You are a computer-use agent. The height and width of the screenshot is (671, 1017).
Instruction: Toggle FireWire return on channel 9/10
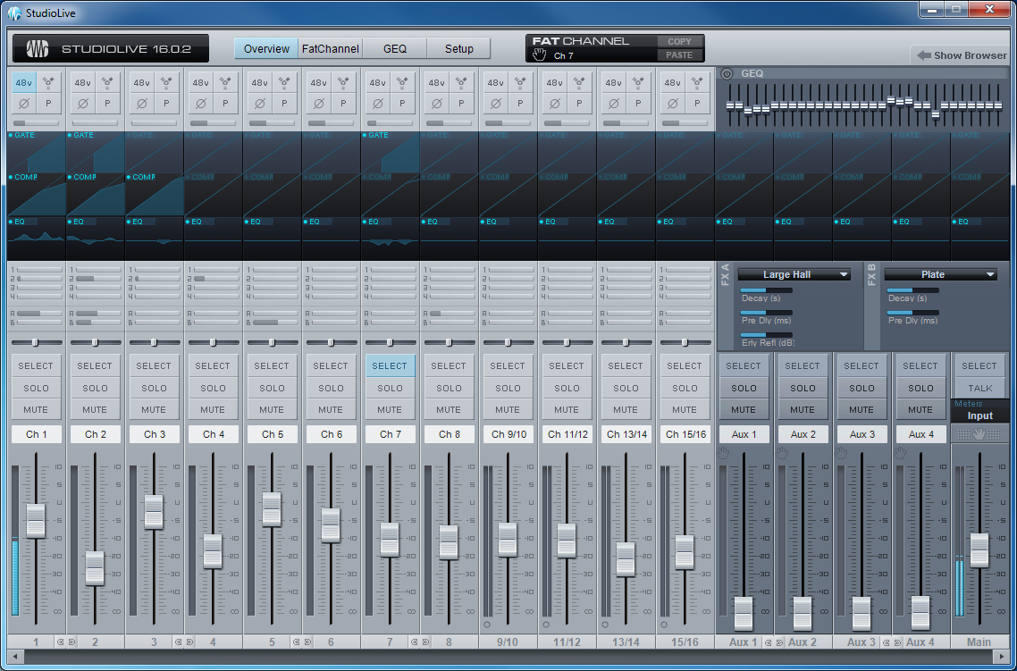click(x=521, y=82)
